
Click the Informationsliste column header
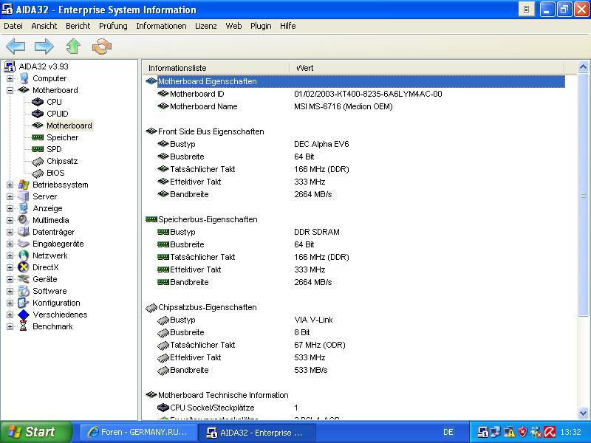coord(216,68)
